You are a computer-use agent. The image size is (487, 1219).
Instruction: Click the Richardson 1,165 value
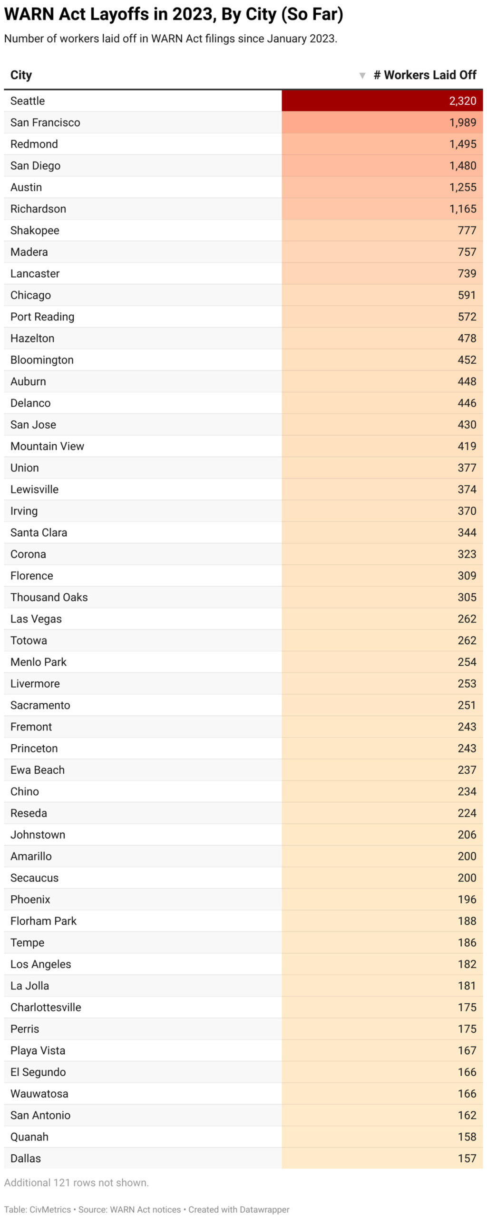tap(462, 209)
